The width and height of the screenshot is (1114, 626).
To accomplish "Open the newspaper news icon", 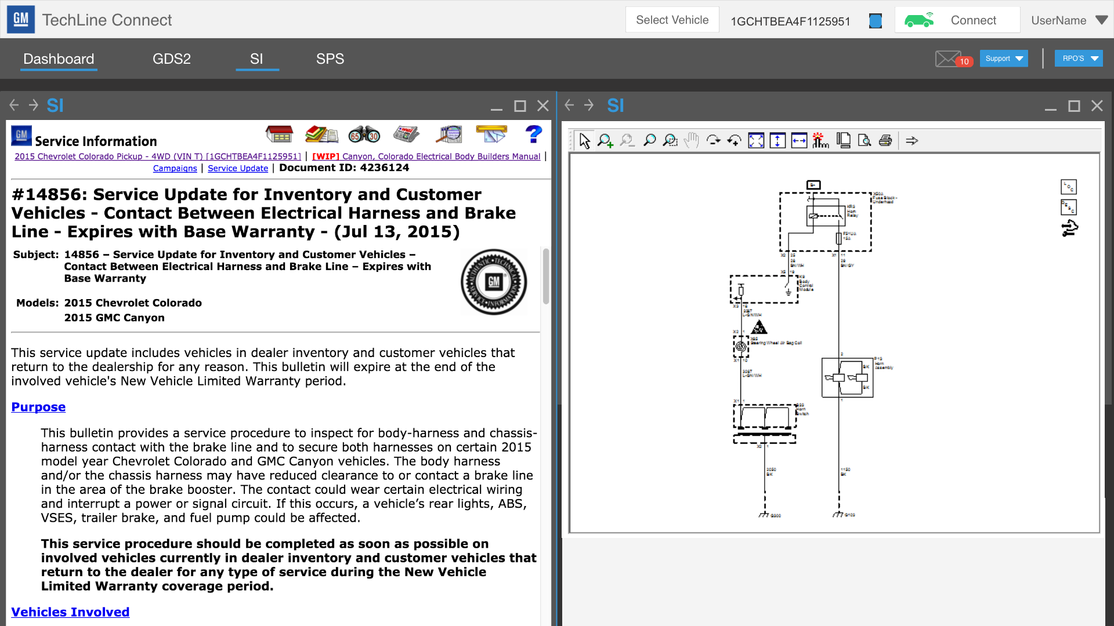I will (x=406, y=134).
